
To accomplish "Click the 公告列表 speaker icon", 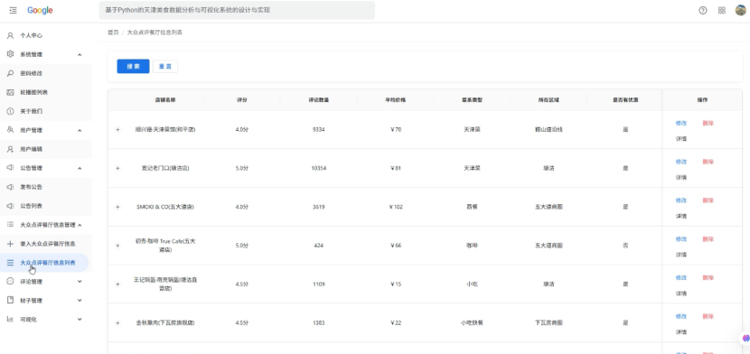I will pyautogui.click(x=10, y=206).
